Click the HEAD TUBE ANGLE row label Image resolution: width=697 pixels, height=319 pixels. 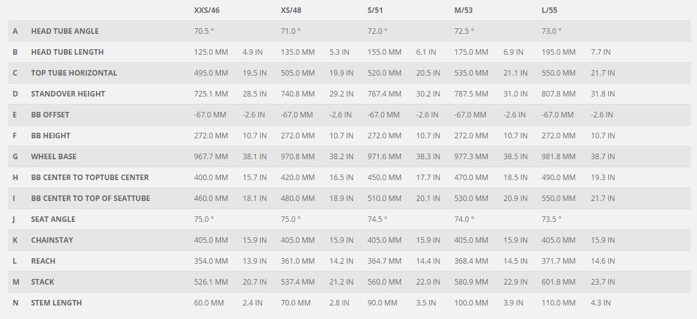[x=65, y=31]
